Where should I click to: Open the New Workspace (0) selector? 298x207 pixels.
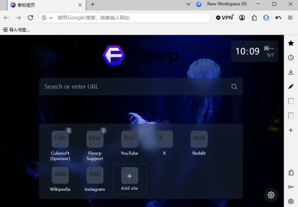point(227,4)
